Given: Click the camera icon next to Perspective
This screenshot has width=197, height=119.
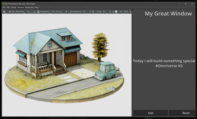Looking at the screenshot, I should click(38, 12).
